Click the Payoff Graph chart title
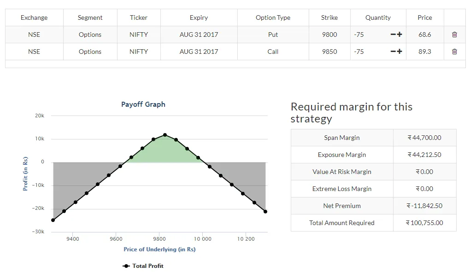Viewport: 470px width, 272px height. 143,104
